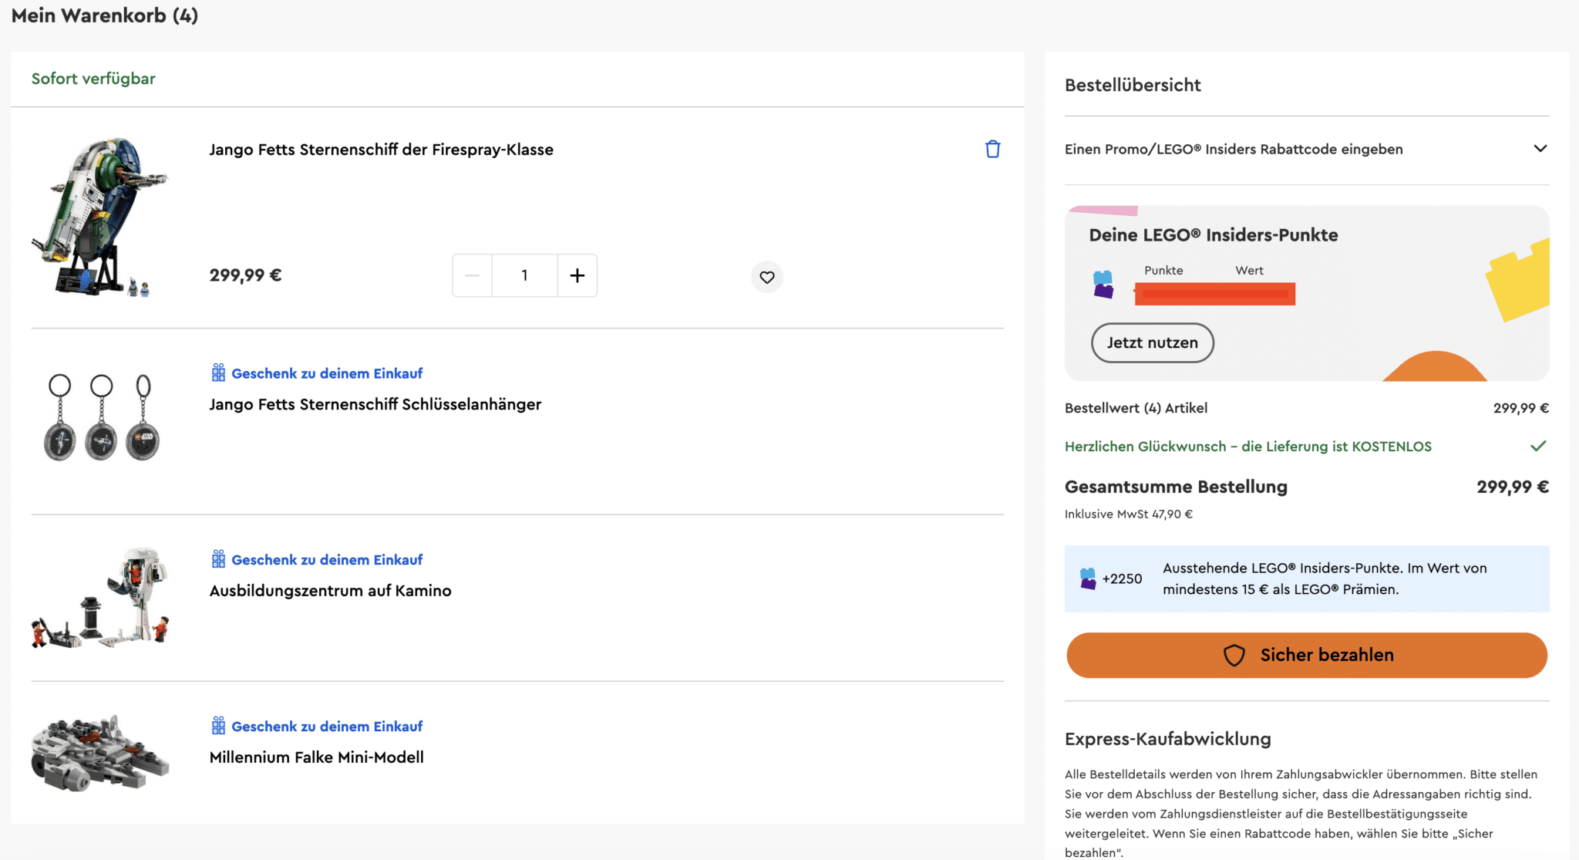
Task: Click 'Mein Warenkorb (4)' heading
Action: [105, 15]
